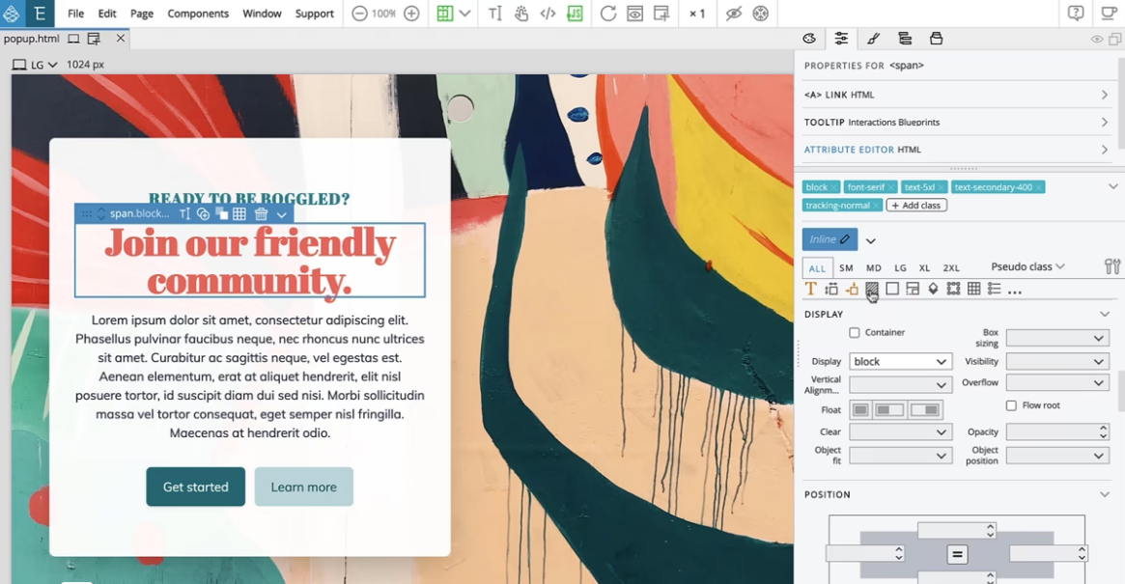Activate the green JS interactions tool
The width and height of the screenshot is (1125, 584).
point(576,14)
